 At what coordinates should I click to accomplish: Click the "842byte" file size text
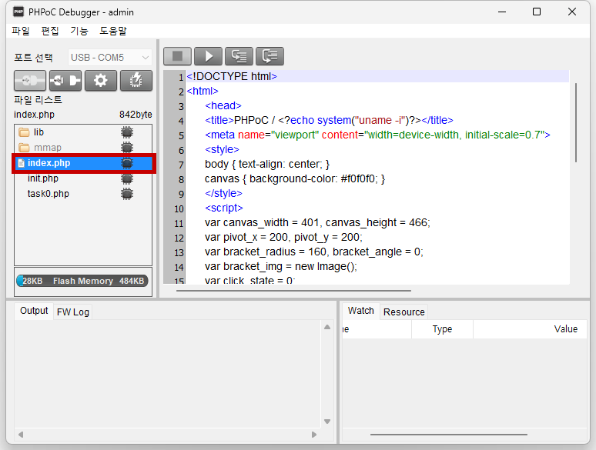click(x=136, y=115)
